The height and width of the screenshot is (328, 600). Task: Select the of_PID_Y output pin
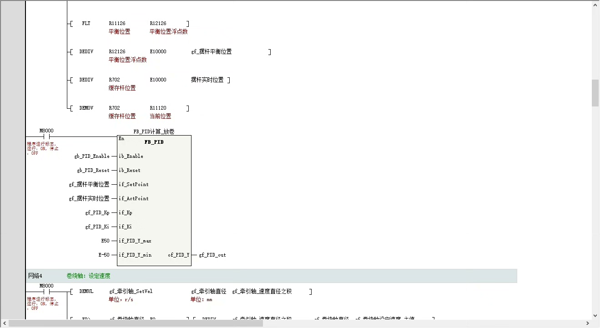(x=178, y=255)
